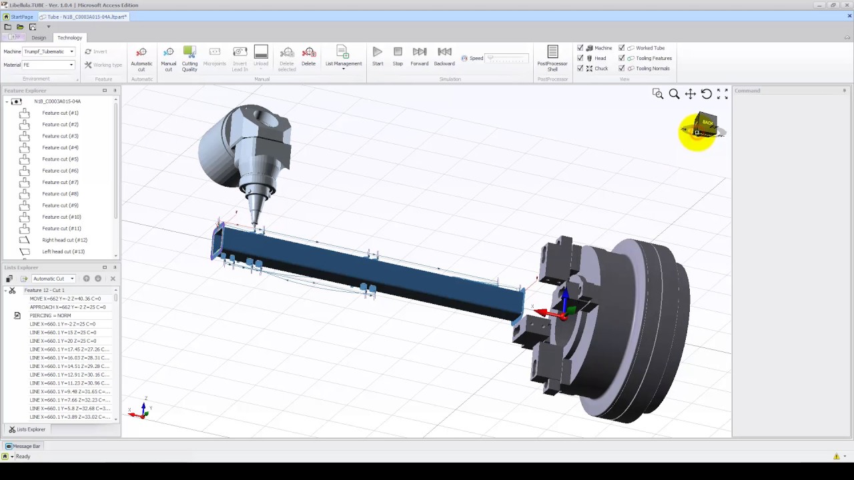The image size is (854, 480).
Task: Activate the rotate view tool
Action: (x=707, y=94)
